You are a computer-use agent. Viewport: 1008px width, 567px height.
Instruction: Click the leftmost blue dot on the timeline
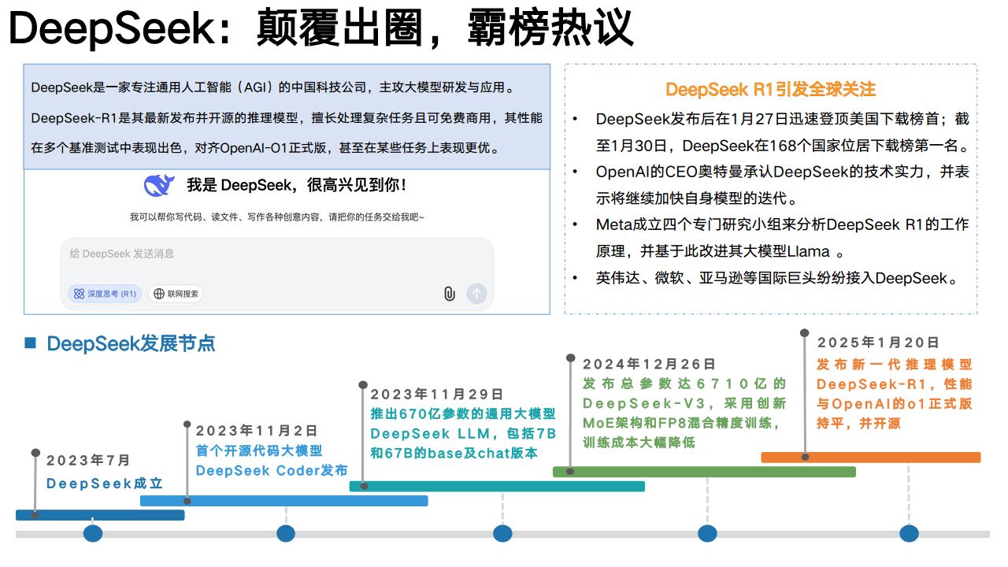point(93,533)
